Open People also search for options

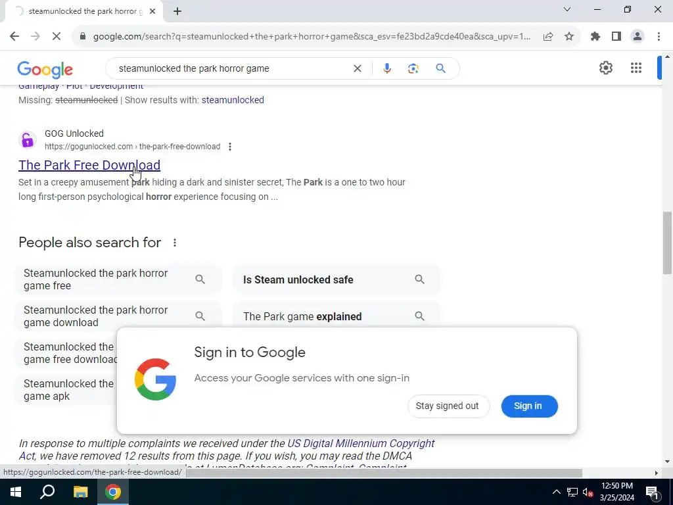[175, 243]
